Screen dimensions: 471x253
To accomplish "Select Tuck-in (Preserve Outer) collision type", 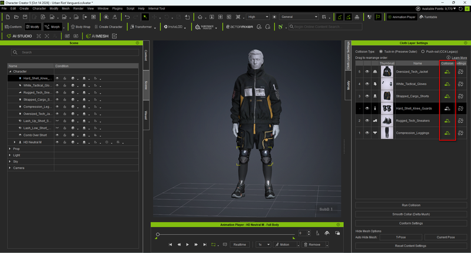I will tap(381, 52).
